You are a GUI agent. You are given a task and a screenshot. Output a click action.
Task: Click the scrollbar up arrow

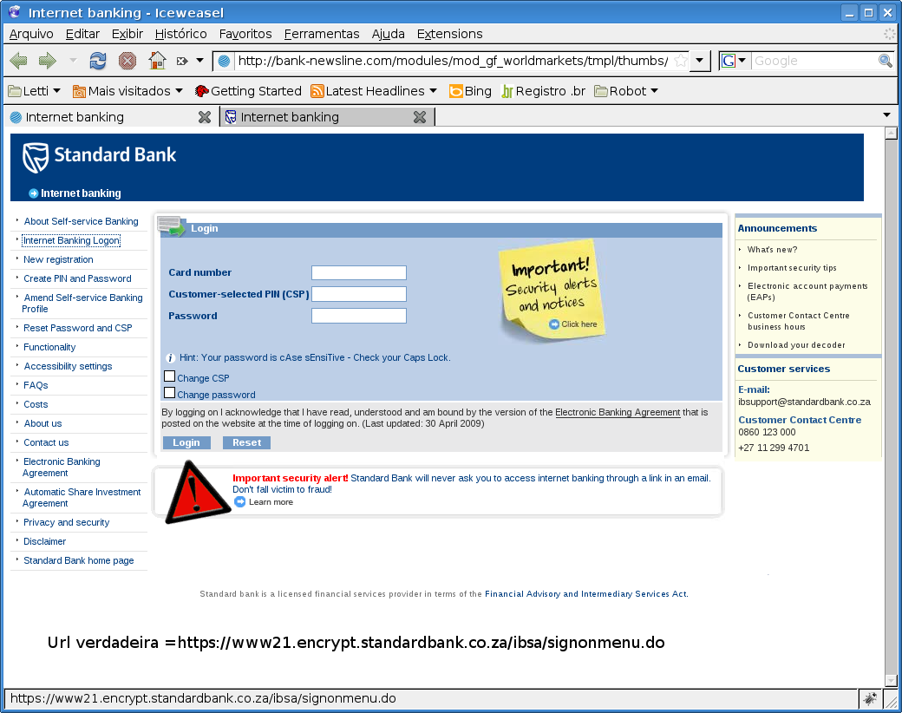(x=891, y=134)
